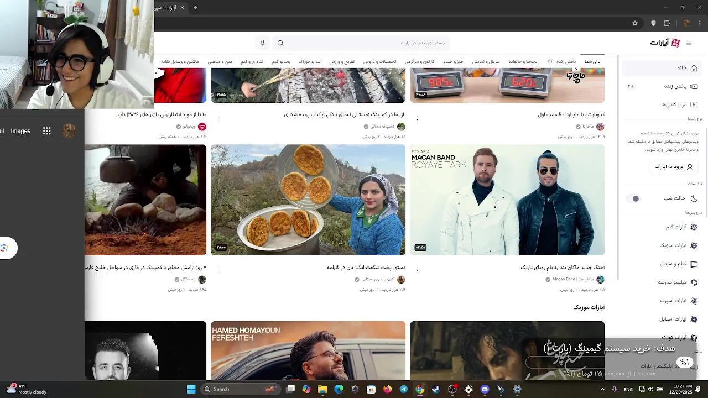Viewport: 708px width, 398px height.
Task: Select the تفریح و ورزش category tab
Action: click(x=342, y=61)
